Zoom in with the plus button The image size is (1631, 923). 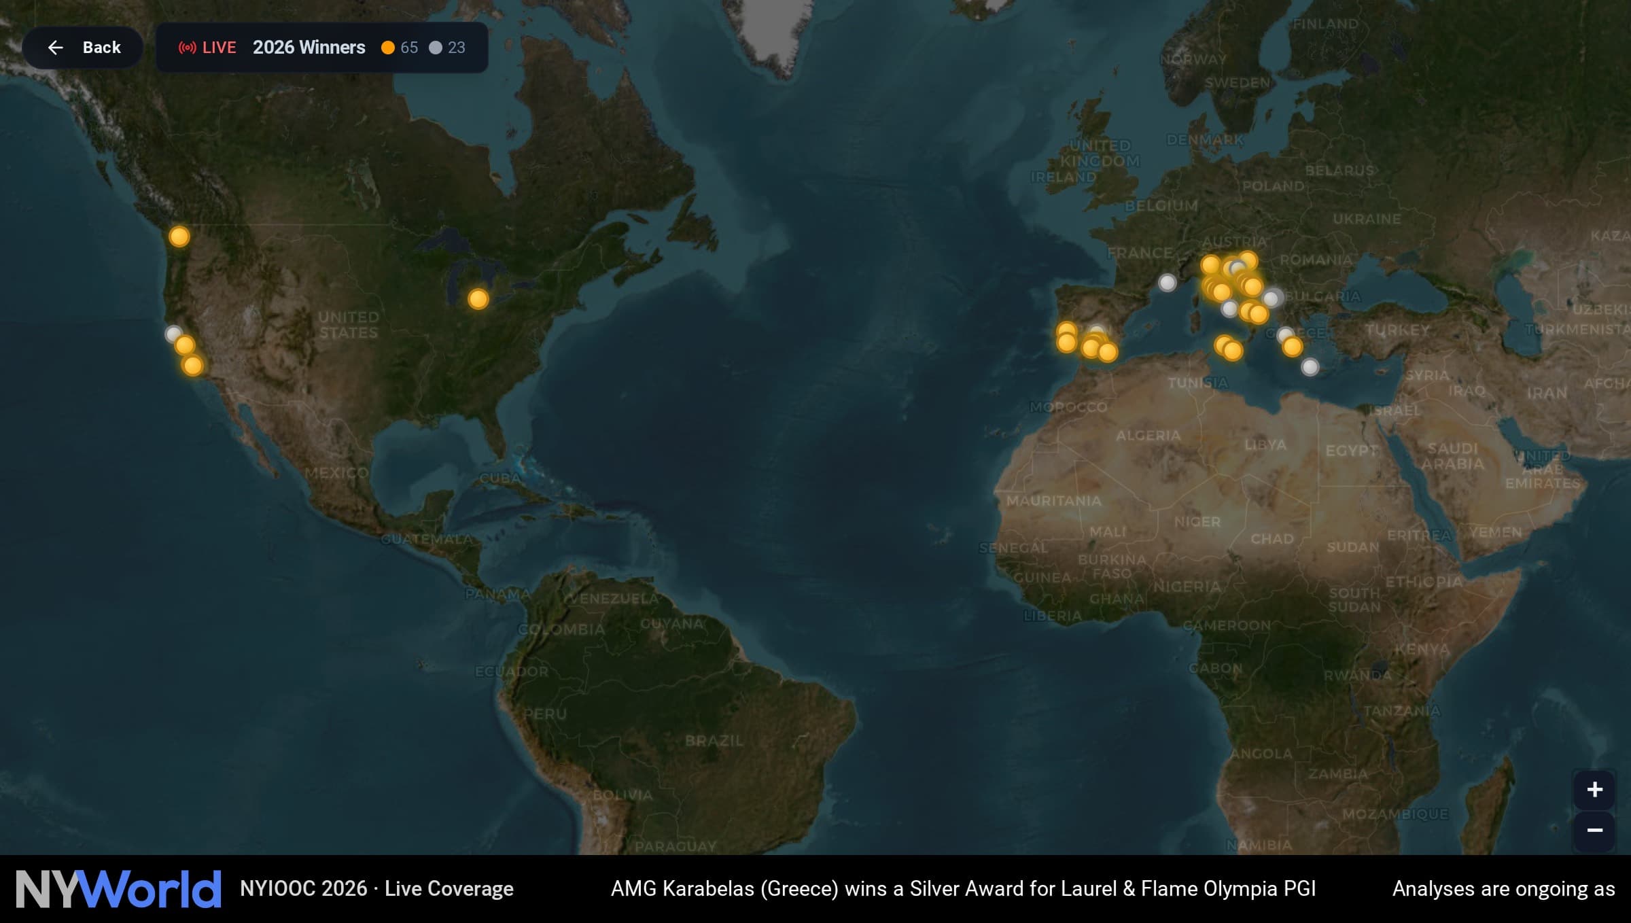coord(1594,790)
